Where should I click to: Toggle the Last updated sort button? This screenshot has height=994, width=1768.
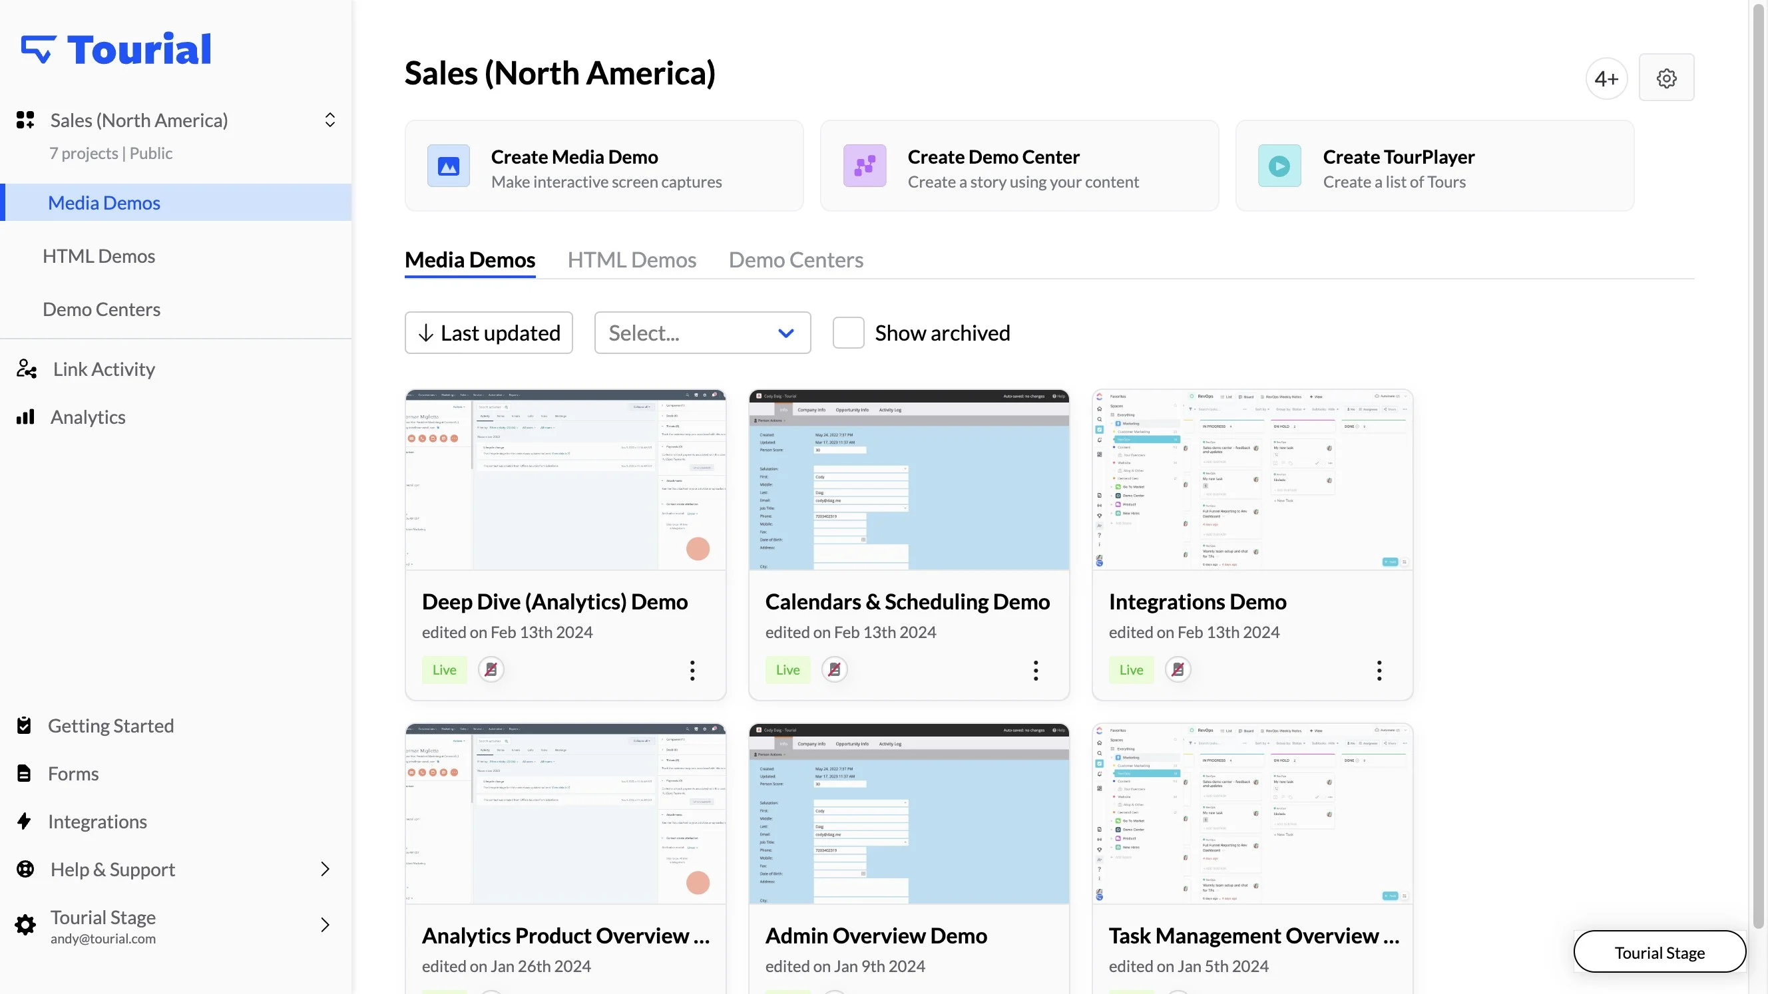[x=489, y=333]
